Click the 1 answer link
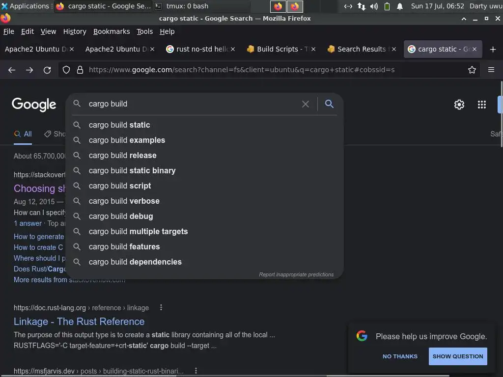 28,223
